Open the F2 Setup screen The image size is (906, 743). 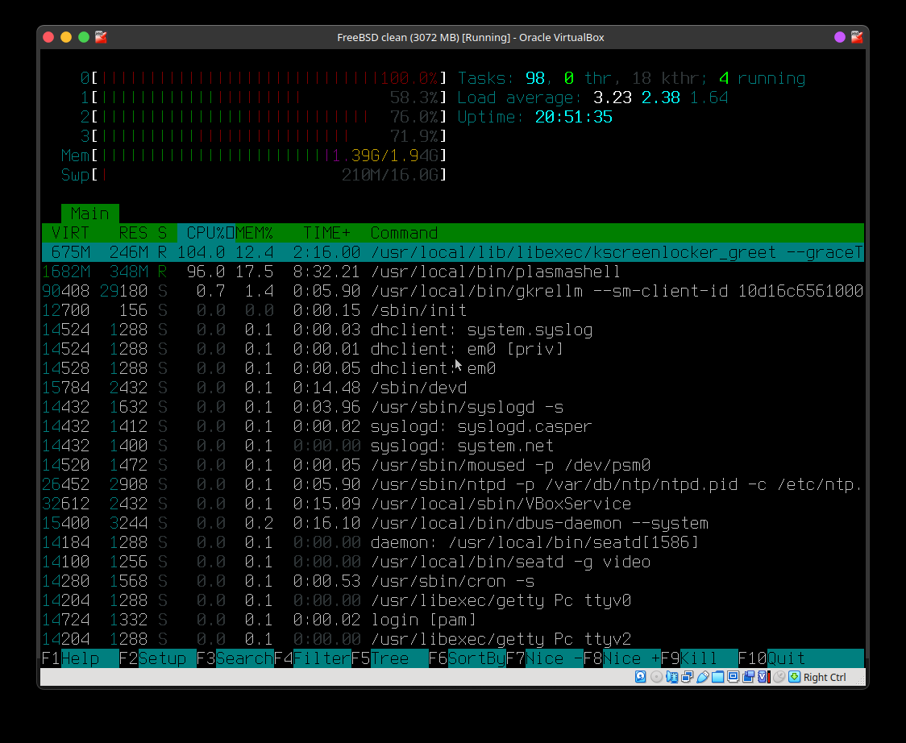(167, 658)
